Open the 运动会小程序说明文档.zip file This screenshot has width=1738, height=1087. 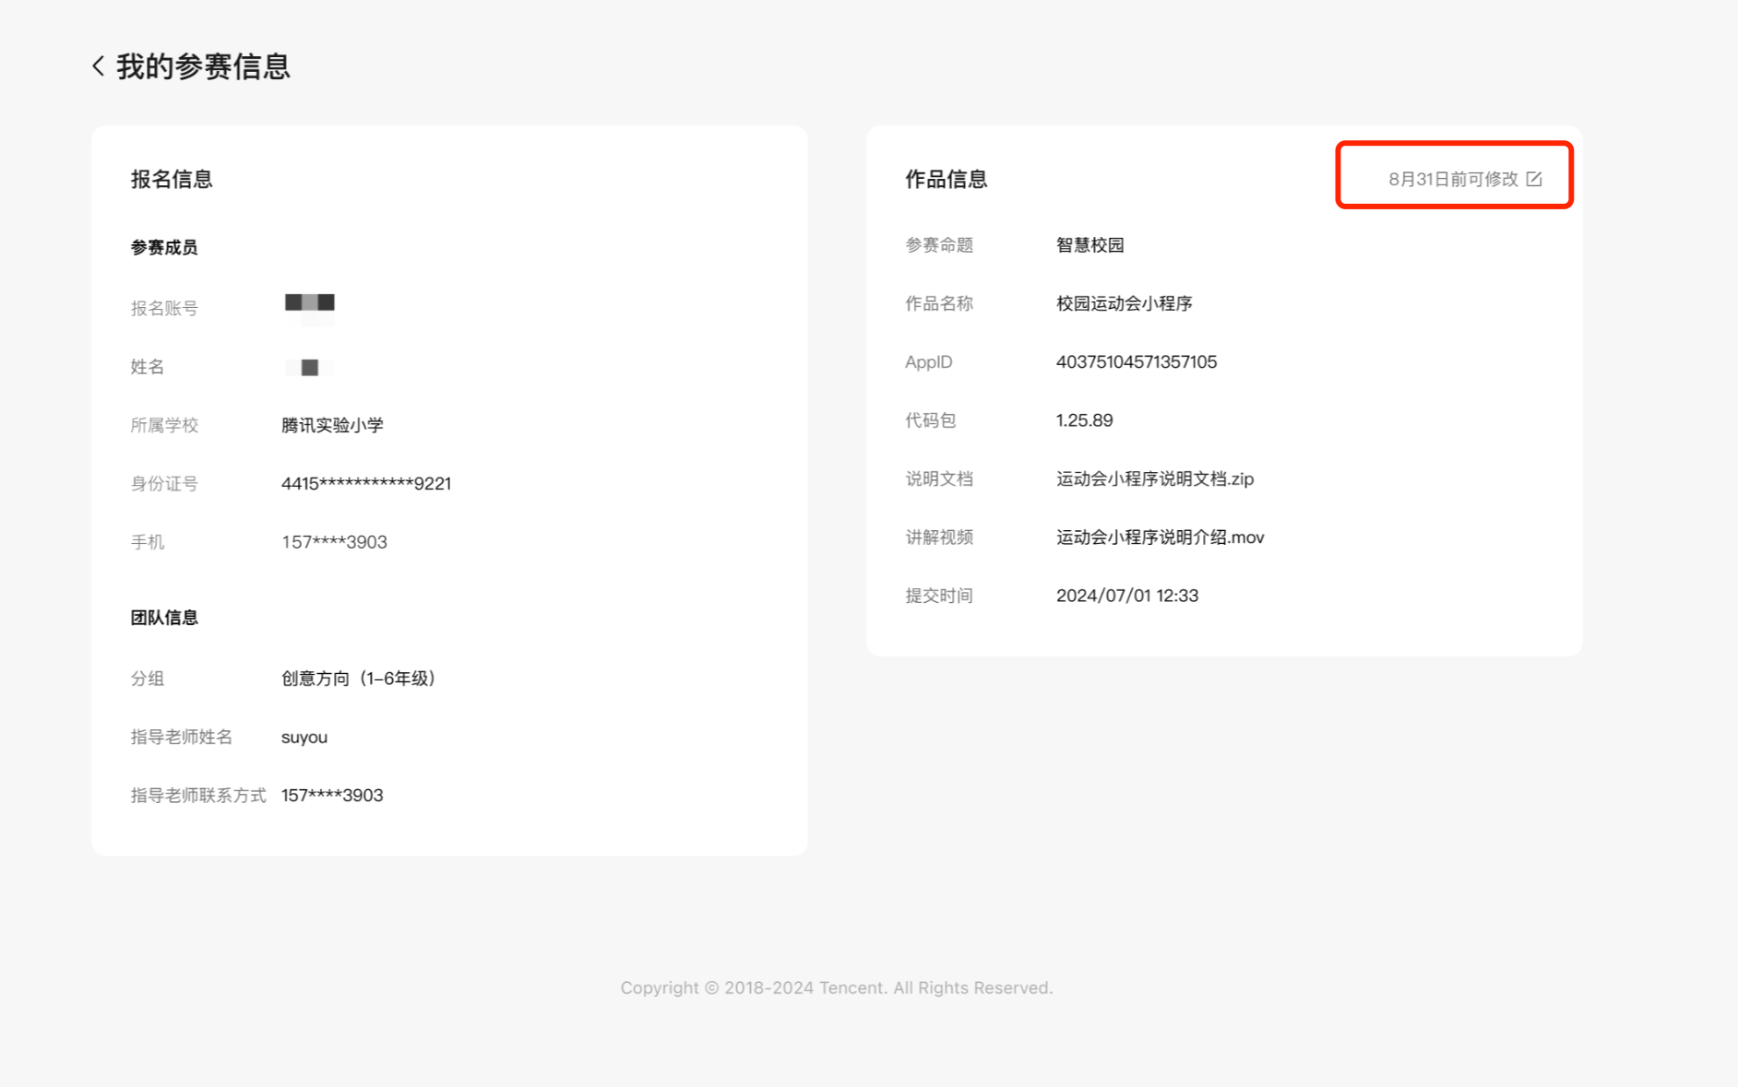tap(1154, 479)
